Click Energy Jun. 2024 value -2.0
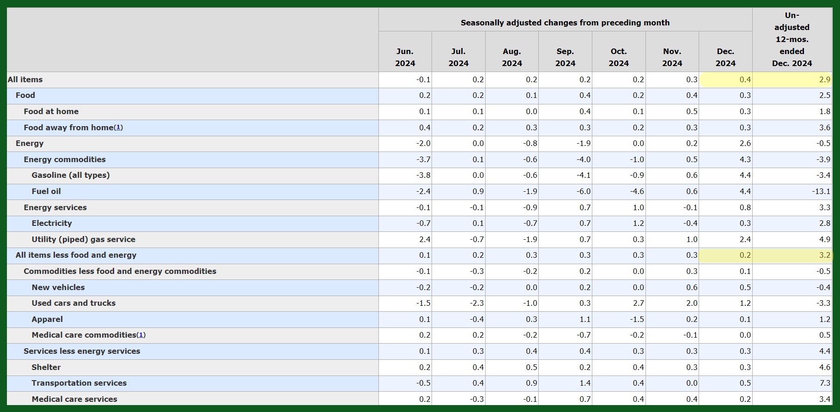 click(423, 143)
